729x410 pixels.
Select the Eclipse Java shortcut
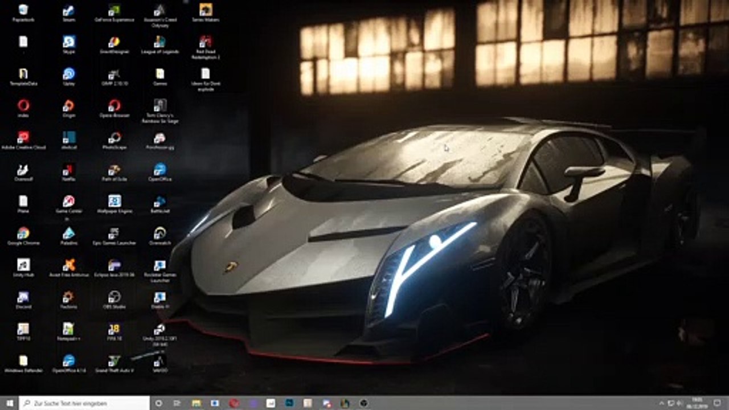[x=114, y=268]
